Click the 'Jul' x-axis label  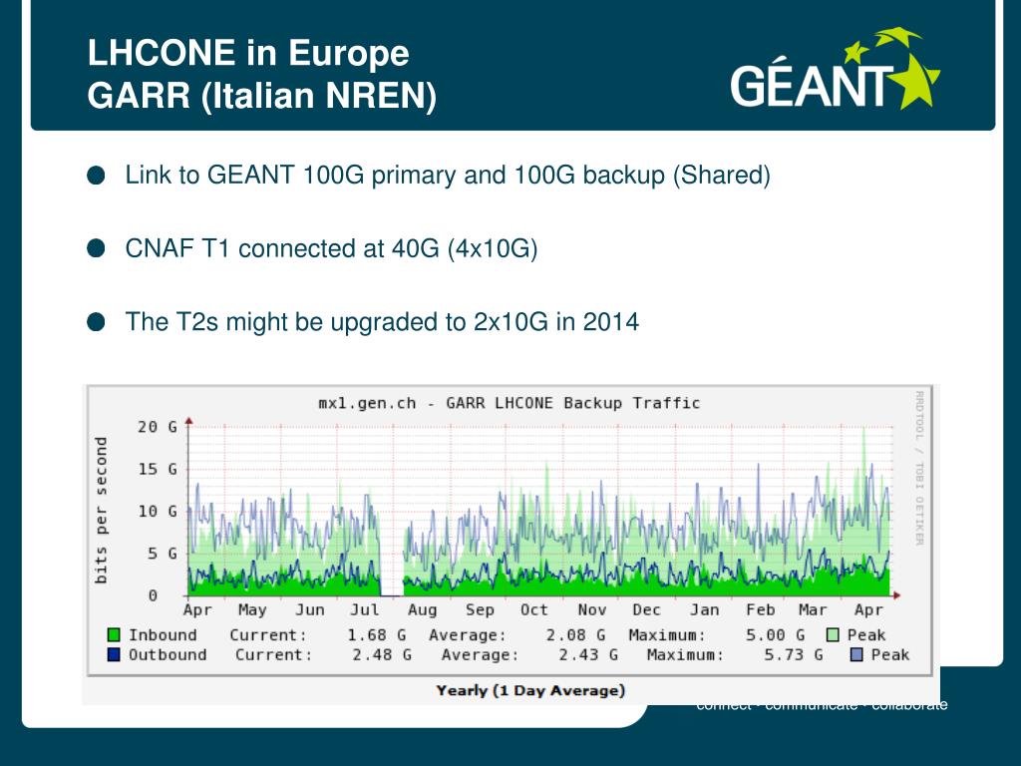365,609
